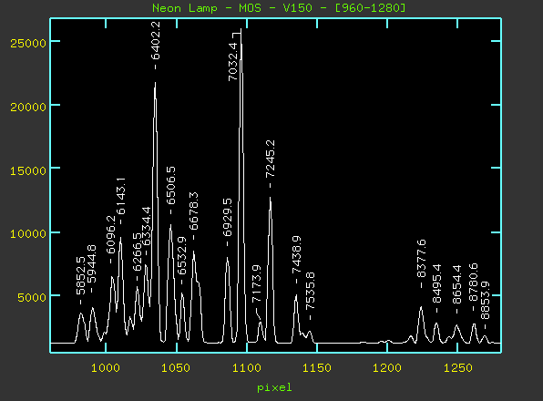Click the 1200 x-axis tick label

(387, 368)
